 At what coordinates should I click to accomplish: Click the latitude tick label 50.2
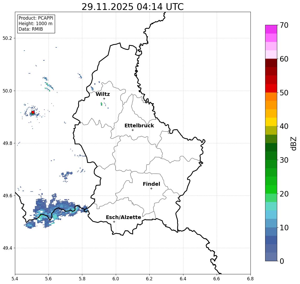(x=7, y=38)
